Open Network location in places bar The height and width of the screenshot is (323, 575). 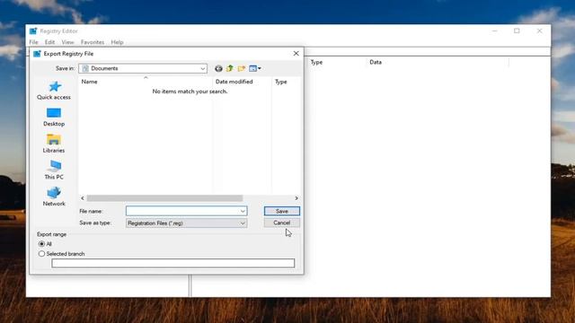(x=54, y=197)
